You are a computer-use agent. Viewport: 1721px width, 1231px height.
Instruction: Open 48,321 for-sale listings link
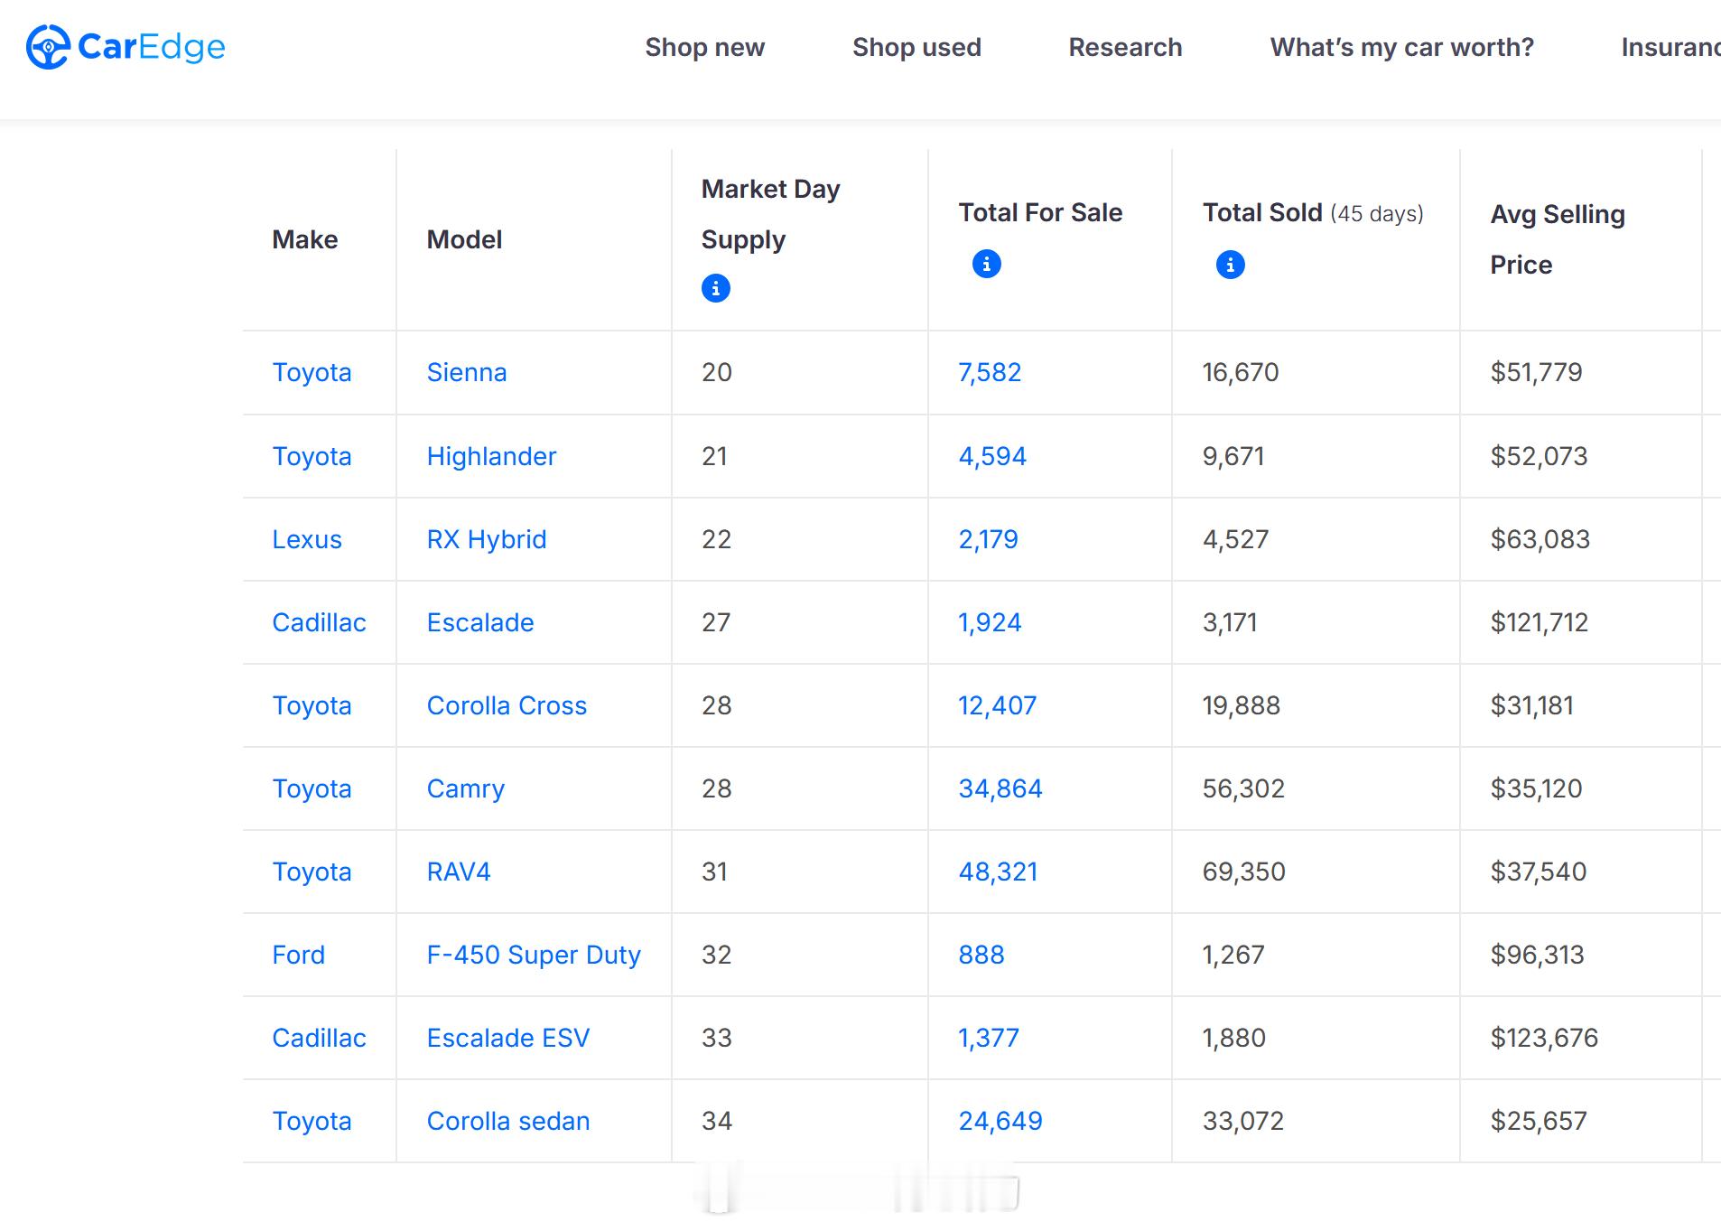(998, 872)
